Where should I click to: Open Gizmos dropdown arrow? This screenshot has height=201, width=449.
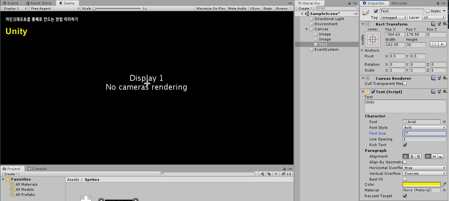coord(291,9)
